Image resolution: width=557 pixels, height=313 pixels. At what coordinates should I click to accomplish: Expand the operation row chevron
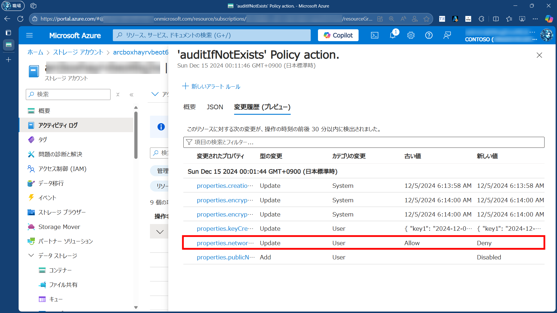point(160,232)
